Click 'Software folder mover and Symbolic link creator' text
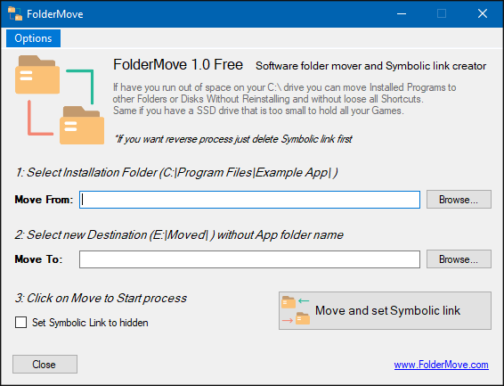504x386 pixels. (x=370, y=66)
